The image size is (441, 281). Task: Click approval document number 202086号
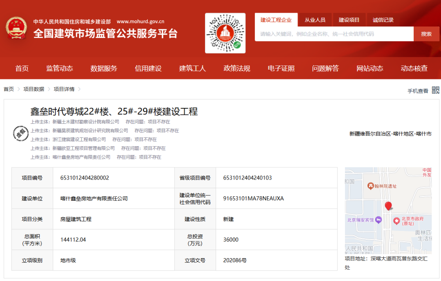[235, 261]
